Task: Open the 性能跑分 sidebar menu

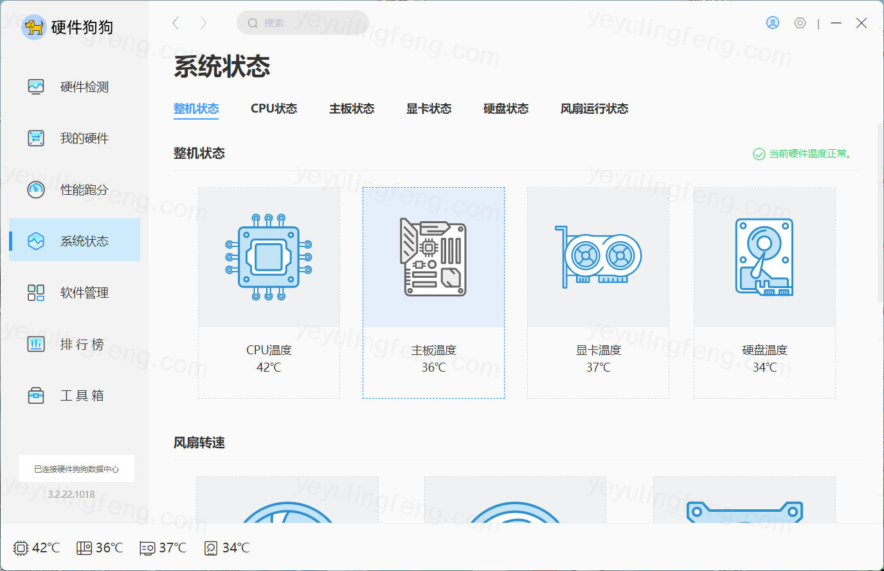Action: coord(75,190)
